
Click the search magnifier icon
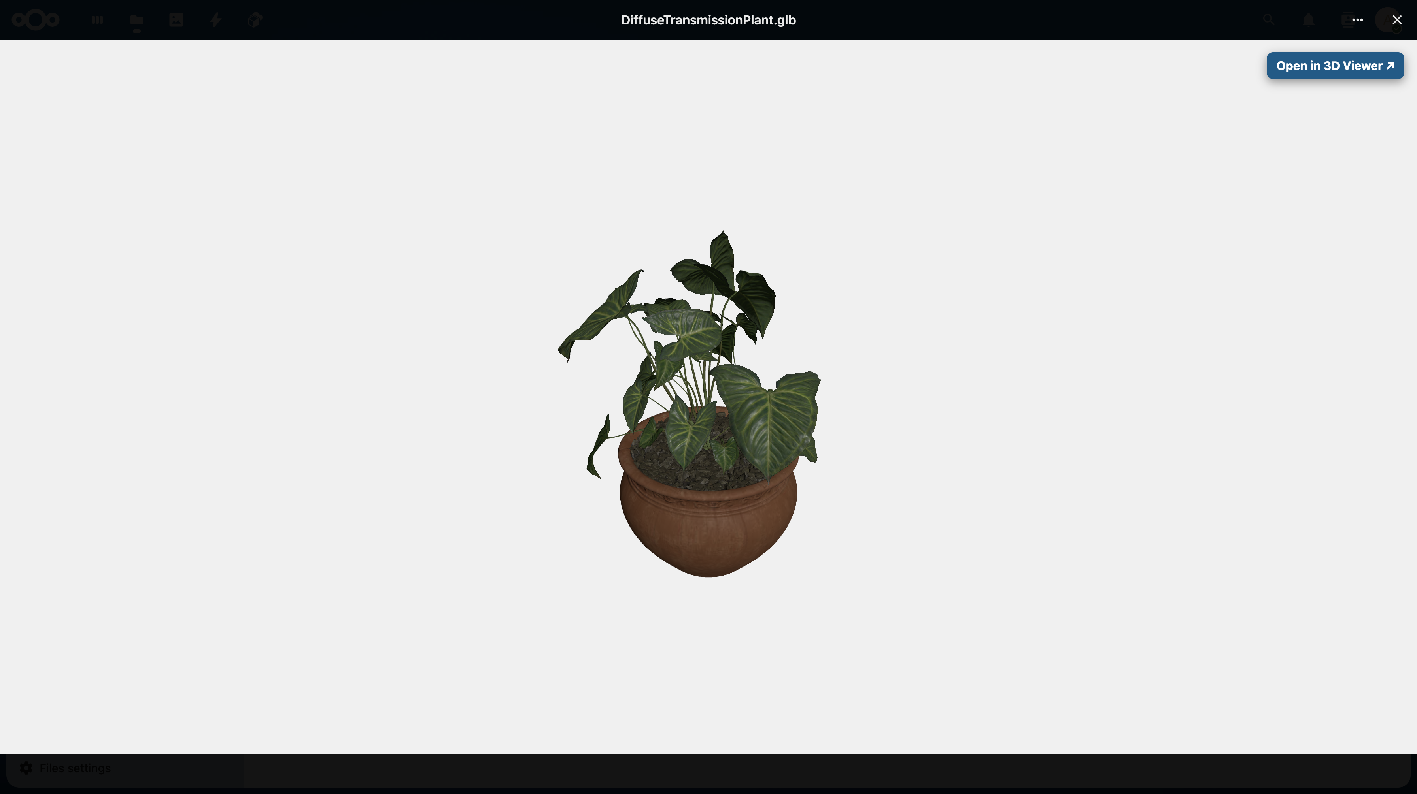point(1268,20)
